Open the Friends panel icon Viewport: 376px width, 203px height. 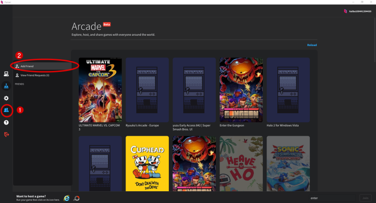pos(6,110)
